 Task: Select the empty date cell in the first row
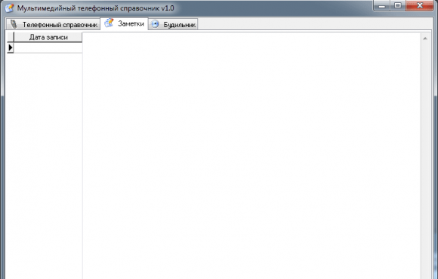tap(48, 48)
